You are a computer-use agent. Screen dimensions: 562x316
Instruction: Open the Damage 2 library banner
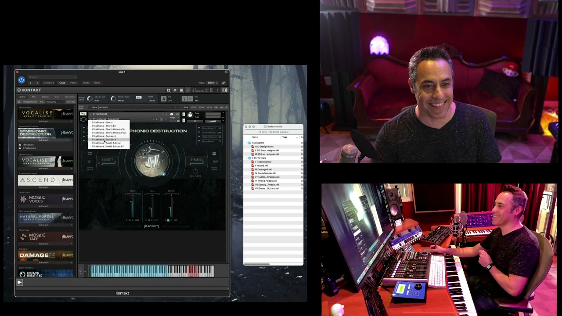(46, 255)
